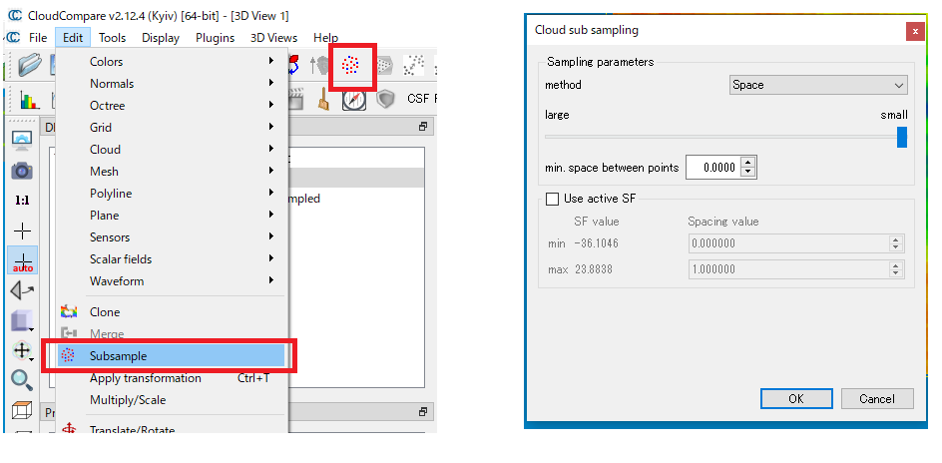
Task: Click the scattered black dots toolbar icon
Action: pyautogui.click(x=413, y=65)
